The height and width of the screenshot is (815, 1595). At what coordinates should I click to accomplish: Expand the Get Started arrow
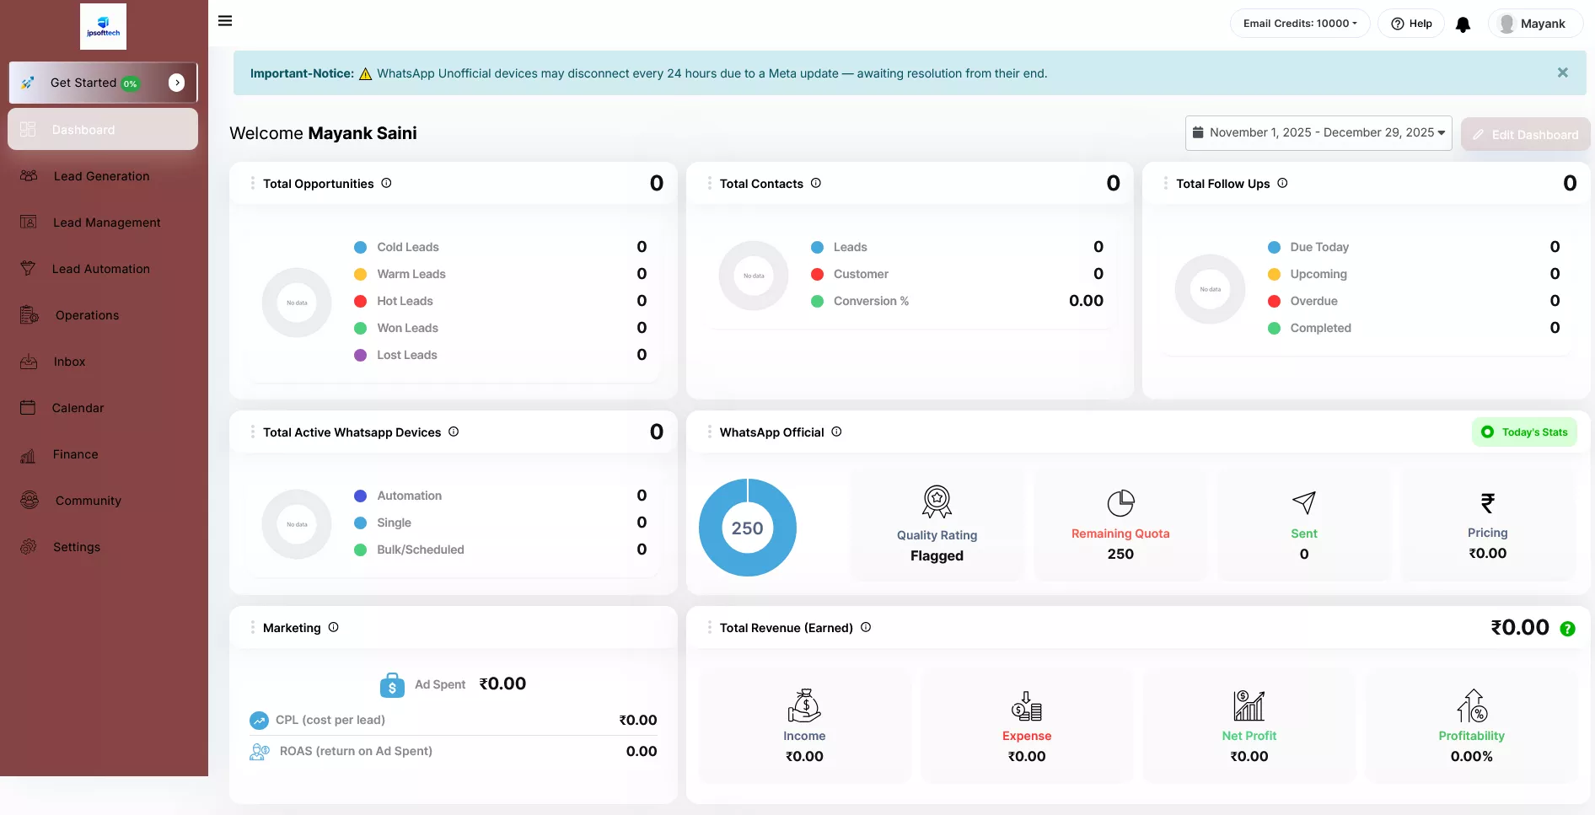pos(176,83)
